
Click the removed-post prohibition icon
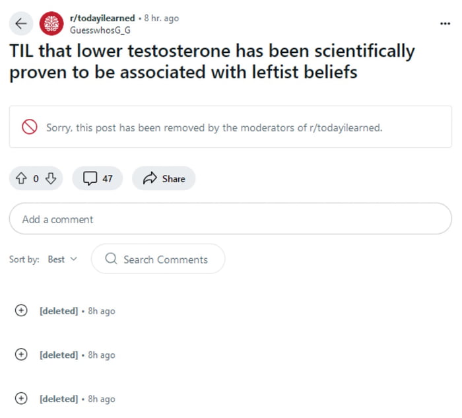pos(29,127)
